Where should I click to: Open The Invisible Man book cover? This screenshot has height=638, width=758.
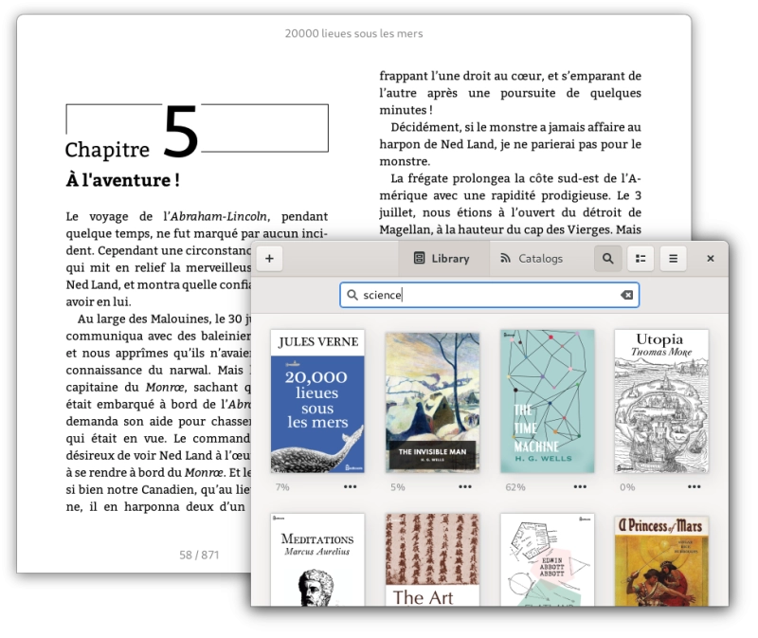point(432,401)
